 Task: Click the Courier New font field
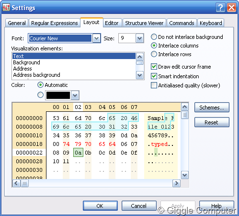point(60,38)
